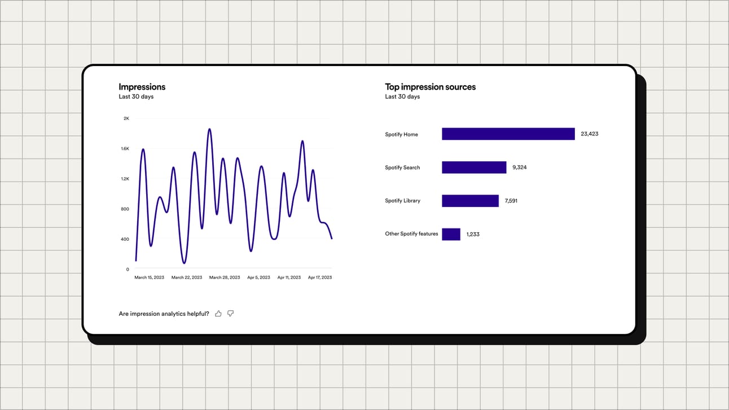Click "Last 30 days" under Impressions
Viewport: 729px width, 410px height.
pos(136,96)
